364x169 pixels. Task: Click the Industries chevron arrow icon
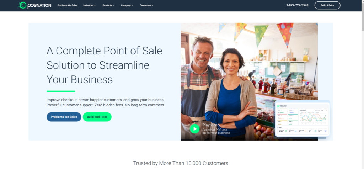pyautogui.click(x=95, y=5)
